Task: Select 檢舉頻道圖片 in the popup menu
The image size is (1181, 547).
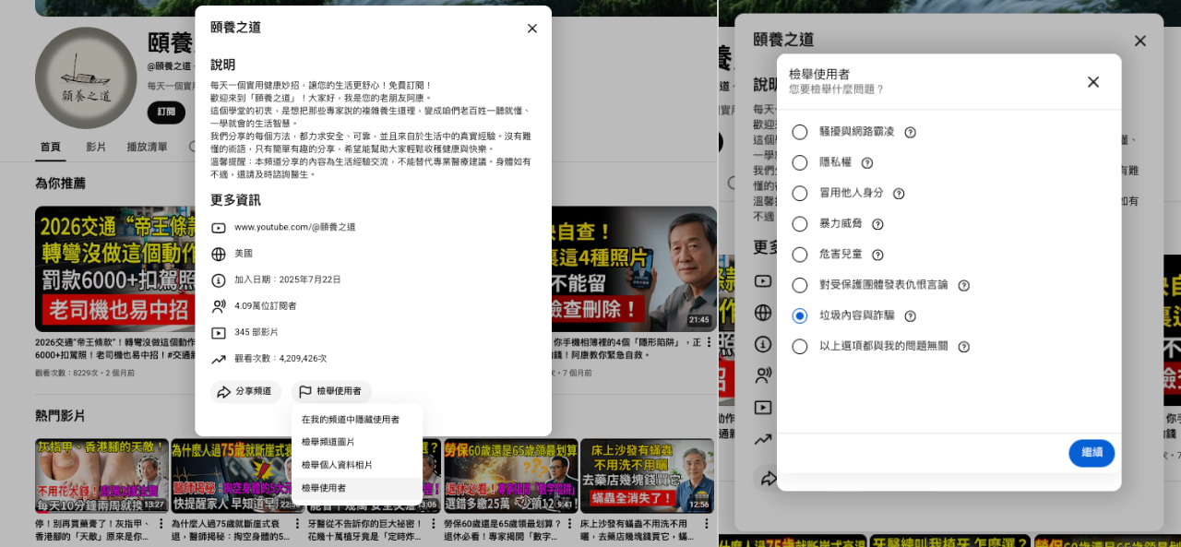Action: click(x=328, y=442)
